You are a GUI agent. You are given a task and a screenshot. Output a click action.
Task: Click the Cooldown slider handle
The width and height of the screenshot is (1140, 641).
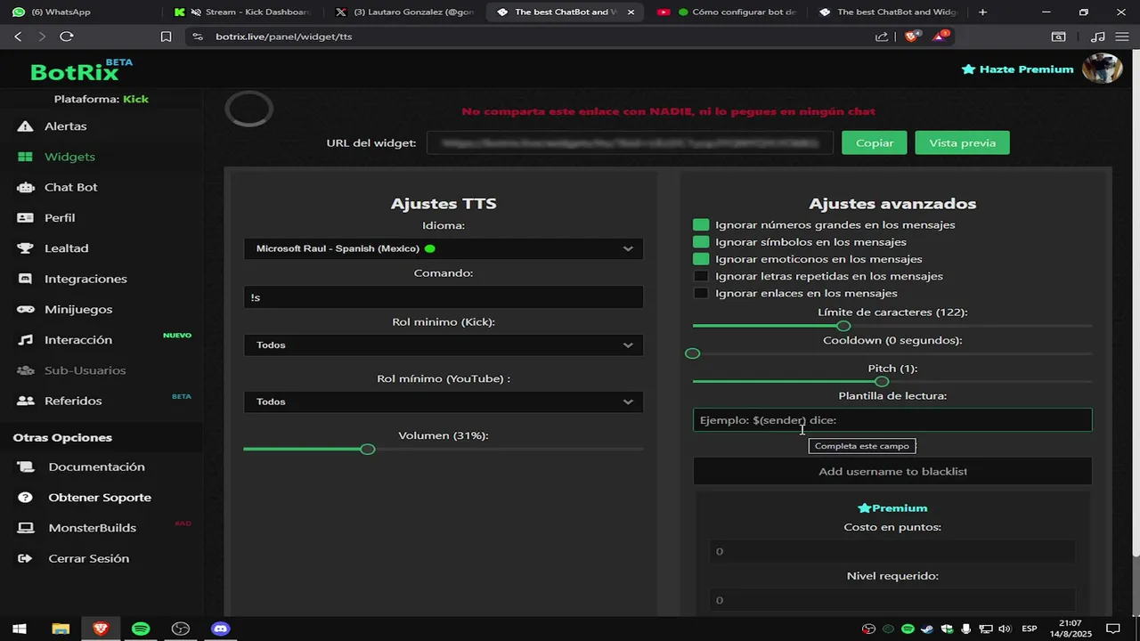click(692, 353)
